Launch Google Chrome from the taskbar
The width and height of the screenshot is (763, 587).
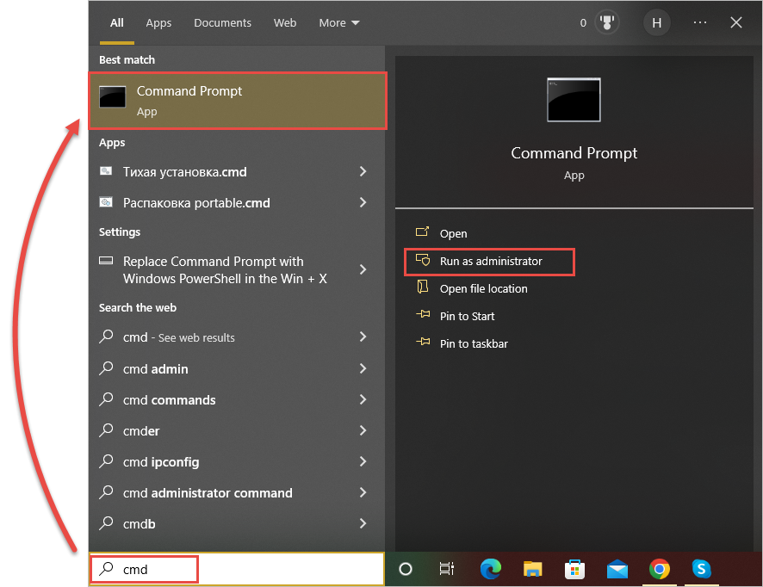pyautogui.click(x=660, y=569)
